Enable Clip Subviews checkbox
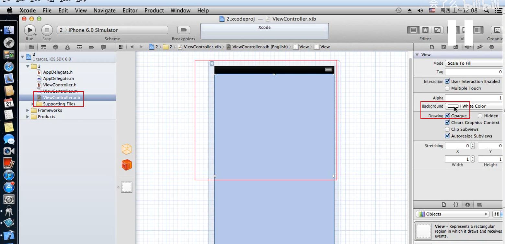Viewport: 505px width, 244px height. point(447,129)
